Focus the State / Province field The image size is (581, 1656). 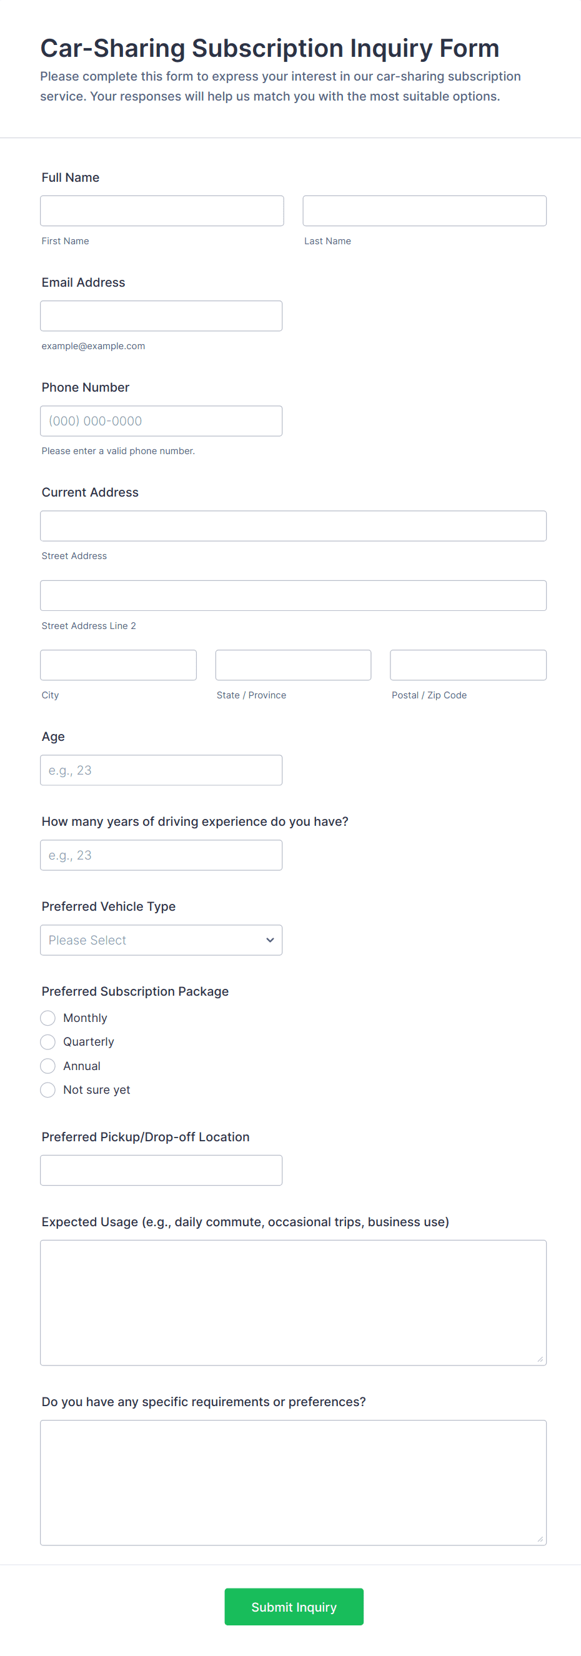(x=293, y=665)
